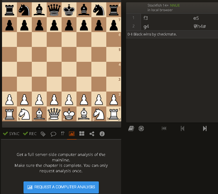Click the white knight on b1
Image resolution: width=218 pixels, height=194 pixels.
[24, 114]
